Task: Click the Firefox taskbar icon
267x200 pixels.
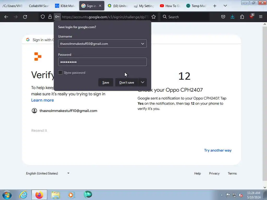Action: pos(39,195)
